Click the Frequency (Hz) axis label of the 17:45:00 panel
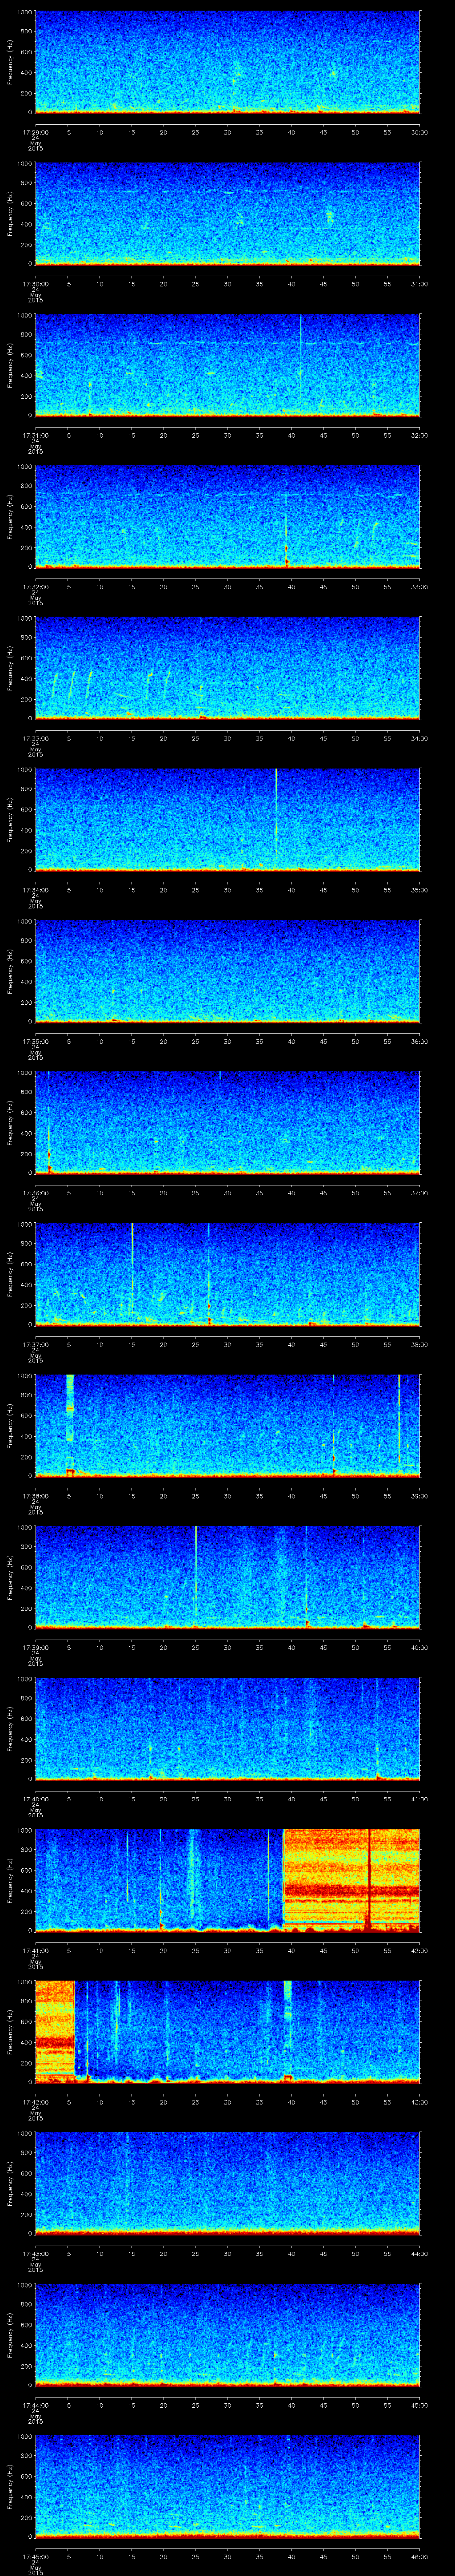Screen dimensions: 455x2576 coord(10,2486)
